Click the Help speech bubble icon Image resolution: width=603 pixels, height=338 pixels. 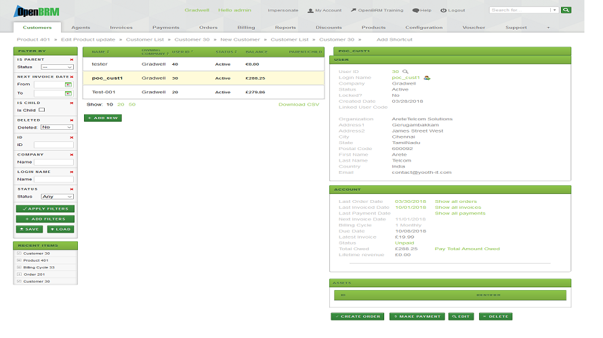coord(416,11)
